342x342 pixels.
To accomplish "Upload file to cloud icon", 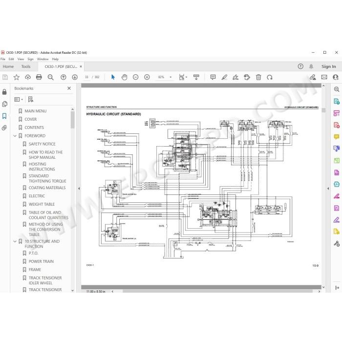I will (x=28, y=77).
